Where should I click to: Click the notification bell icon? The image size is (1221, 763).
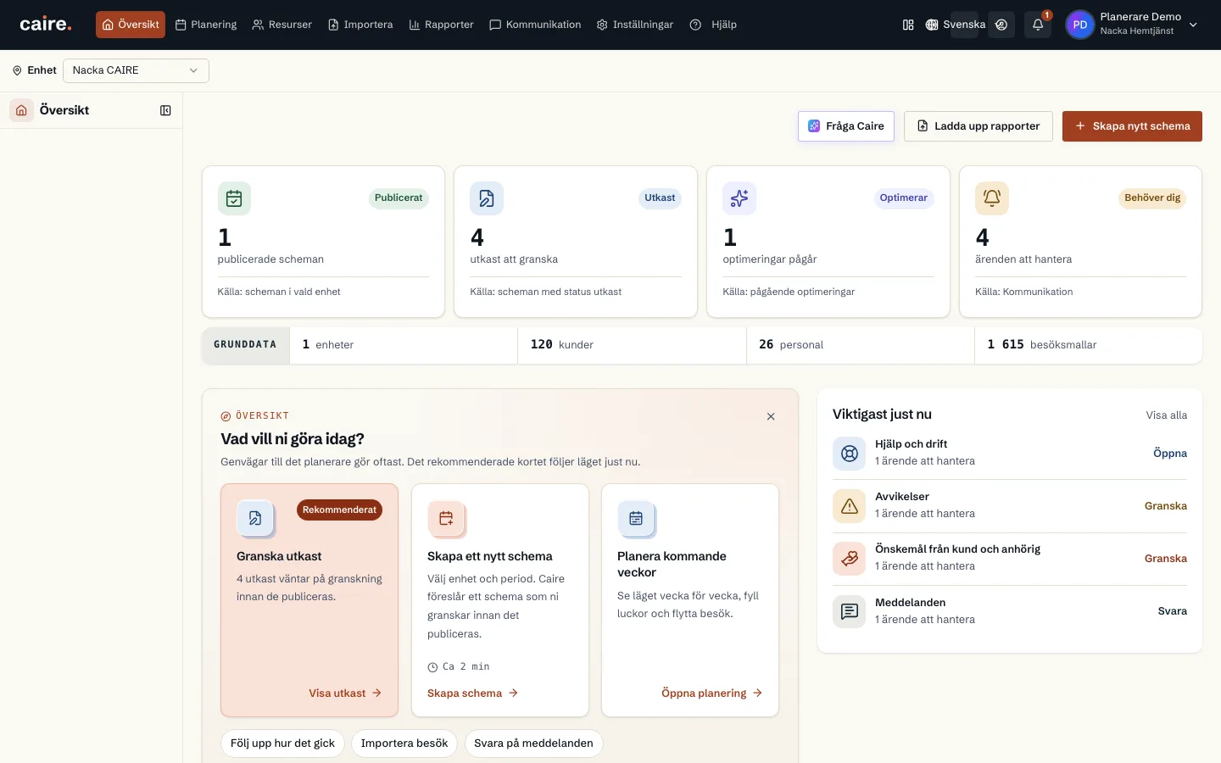pos(1037,25)
